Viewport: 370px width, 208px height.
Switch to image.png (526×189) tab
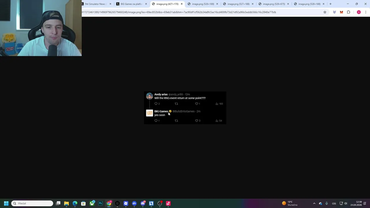[203, 4]
